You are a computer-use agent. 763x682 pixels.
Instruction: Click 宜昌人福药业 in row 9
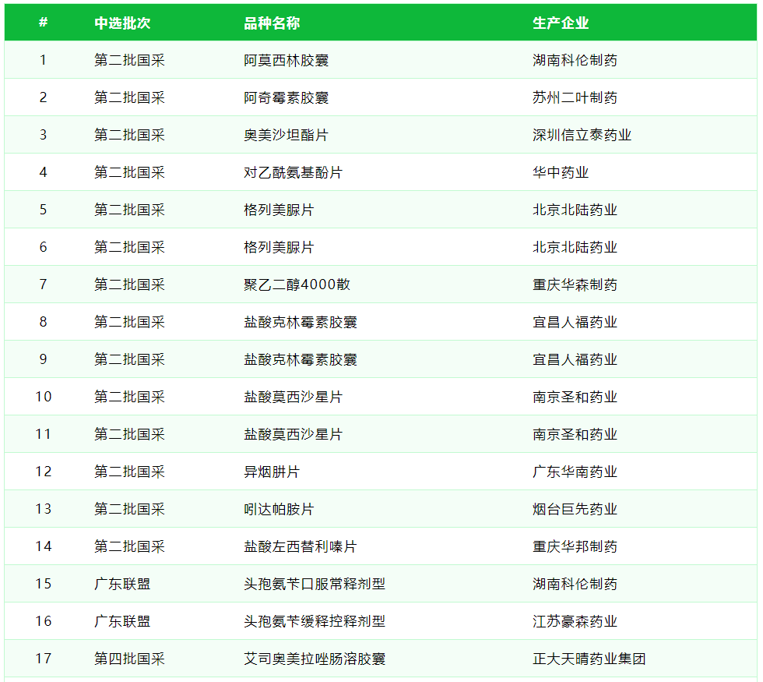[x=575, y=359]
